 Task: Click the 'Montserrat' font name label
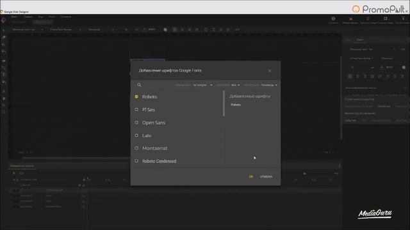coord(155,148)
